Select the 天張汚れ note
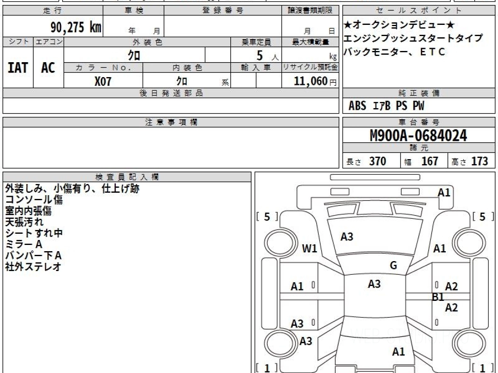Screen dimensions: 498x373 [x=24, y=222]
